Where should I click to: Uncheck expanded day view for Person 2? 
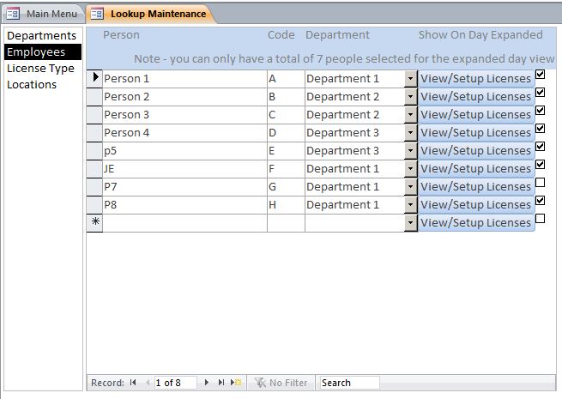541,92
